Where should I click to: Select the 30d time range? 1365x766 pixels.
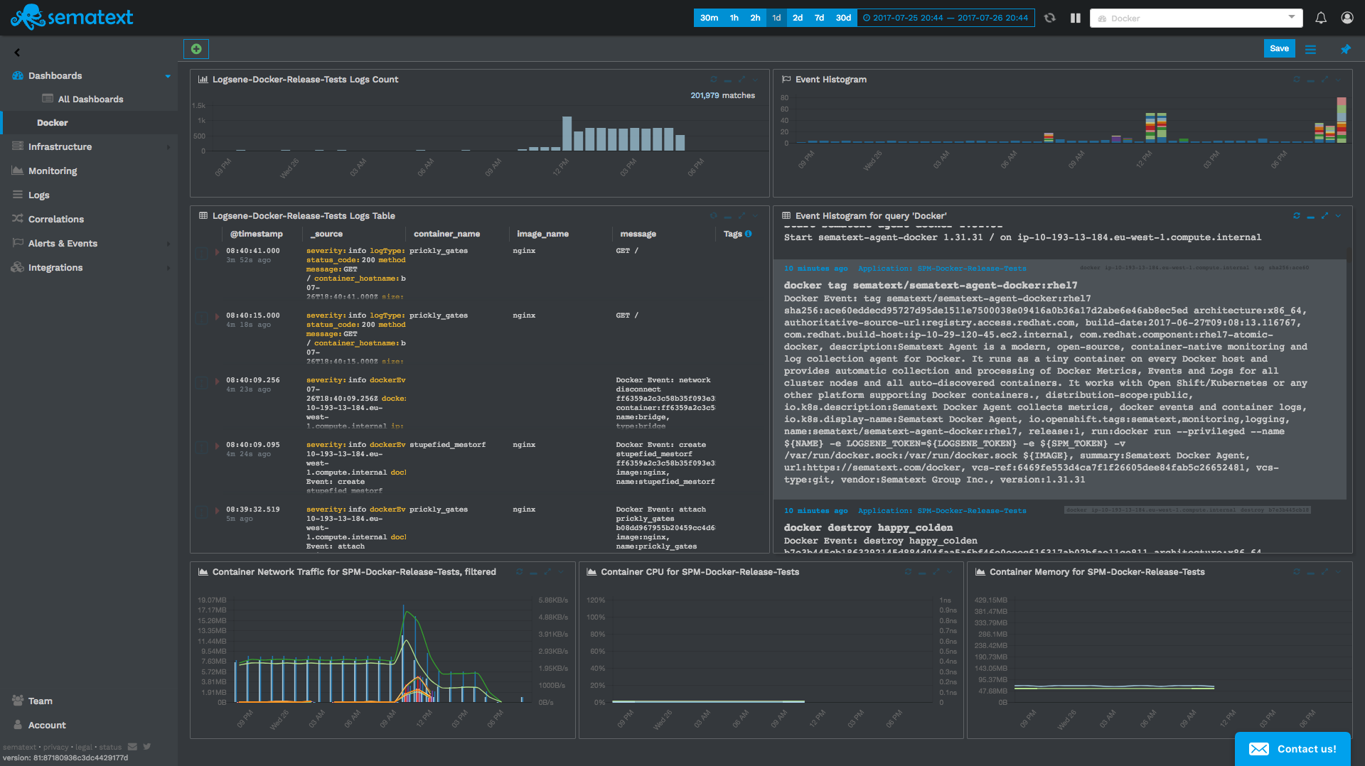point(843,18)
